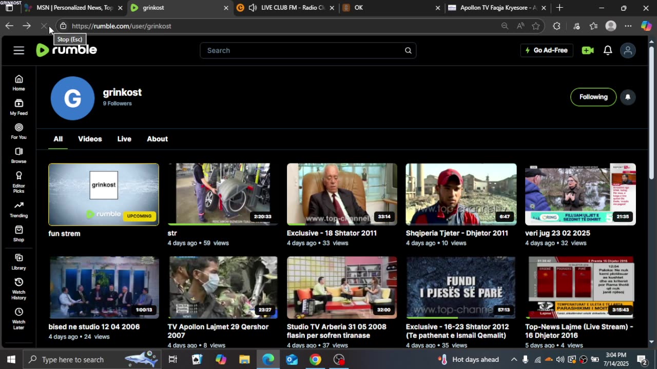Click the green upload camera icon
The image size is (657, 369).
pyautogui.click(x=588, y=50)
